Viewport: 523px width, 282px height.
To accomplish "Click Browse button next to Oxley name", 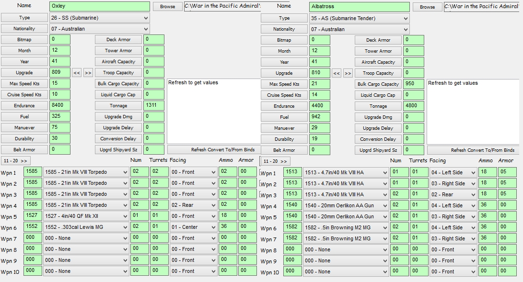I will [x=167, y=6].
